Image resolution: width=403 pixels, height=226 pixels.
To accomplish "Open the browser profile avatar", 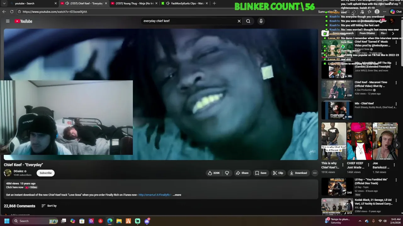I will pyautogui.click(x=377, y=12).
